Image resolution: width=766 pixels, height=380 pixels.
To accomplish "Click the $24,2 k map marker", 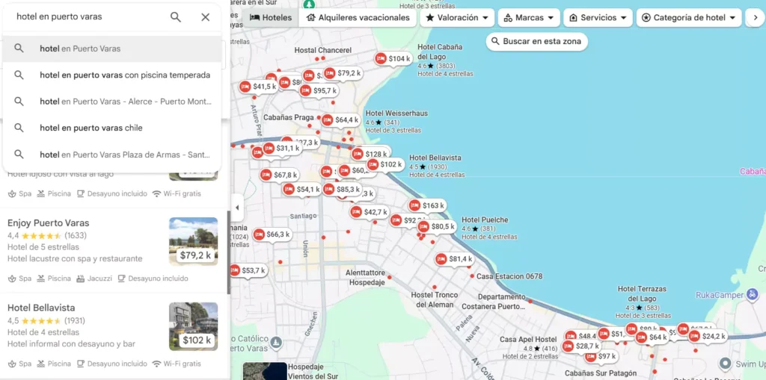I will click(x=708, y=337).
